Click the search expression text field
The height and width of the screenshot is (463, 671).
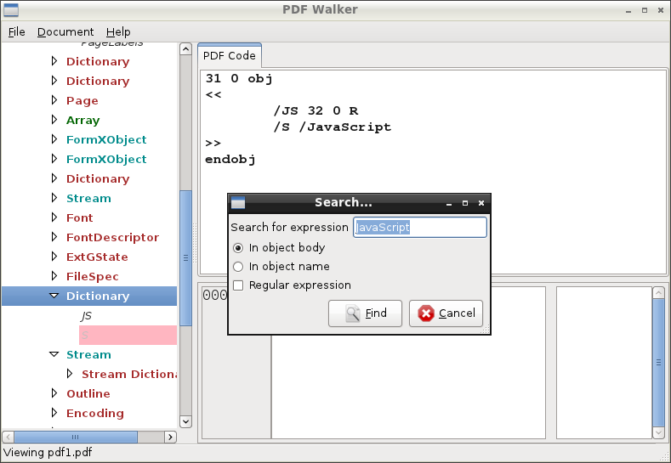click(x=419, y=228)
